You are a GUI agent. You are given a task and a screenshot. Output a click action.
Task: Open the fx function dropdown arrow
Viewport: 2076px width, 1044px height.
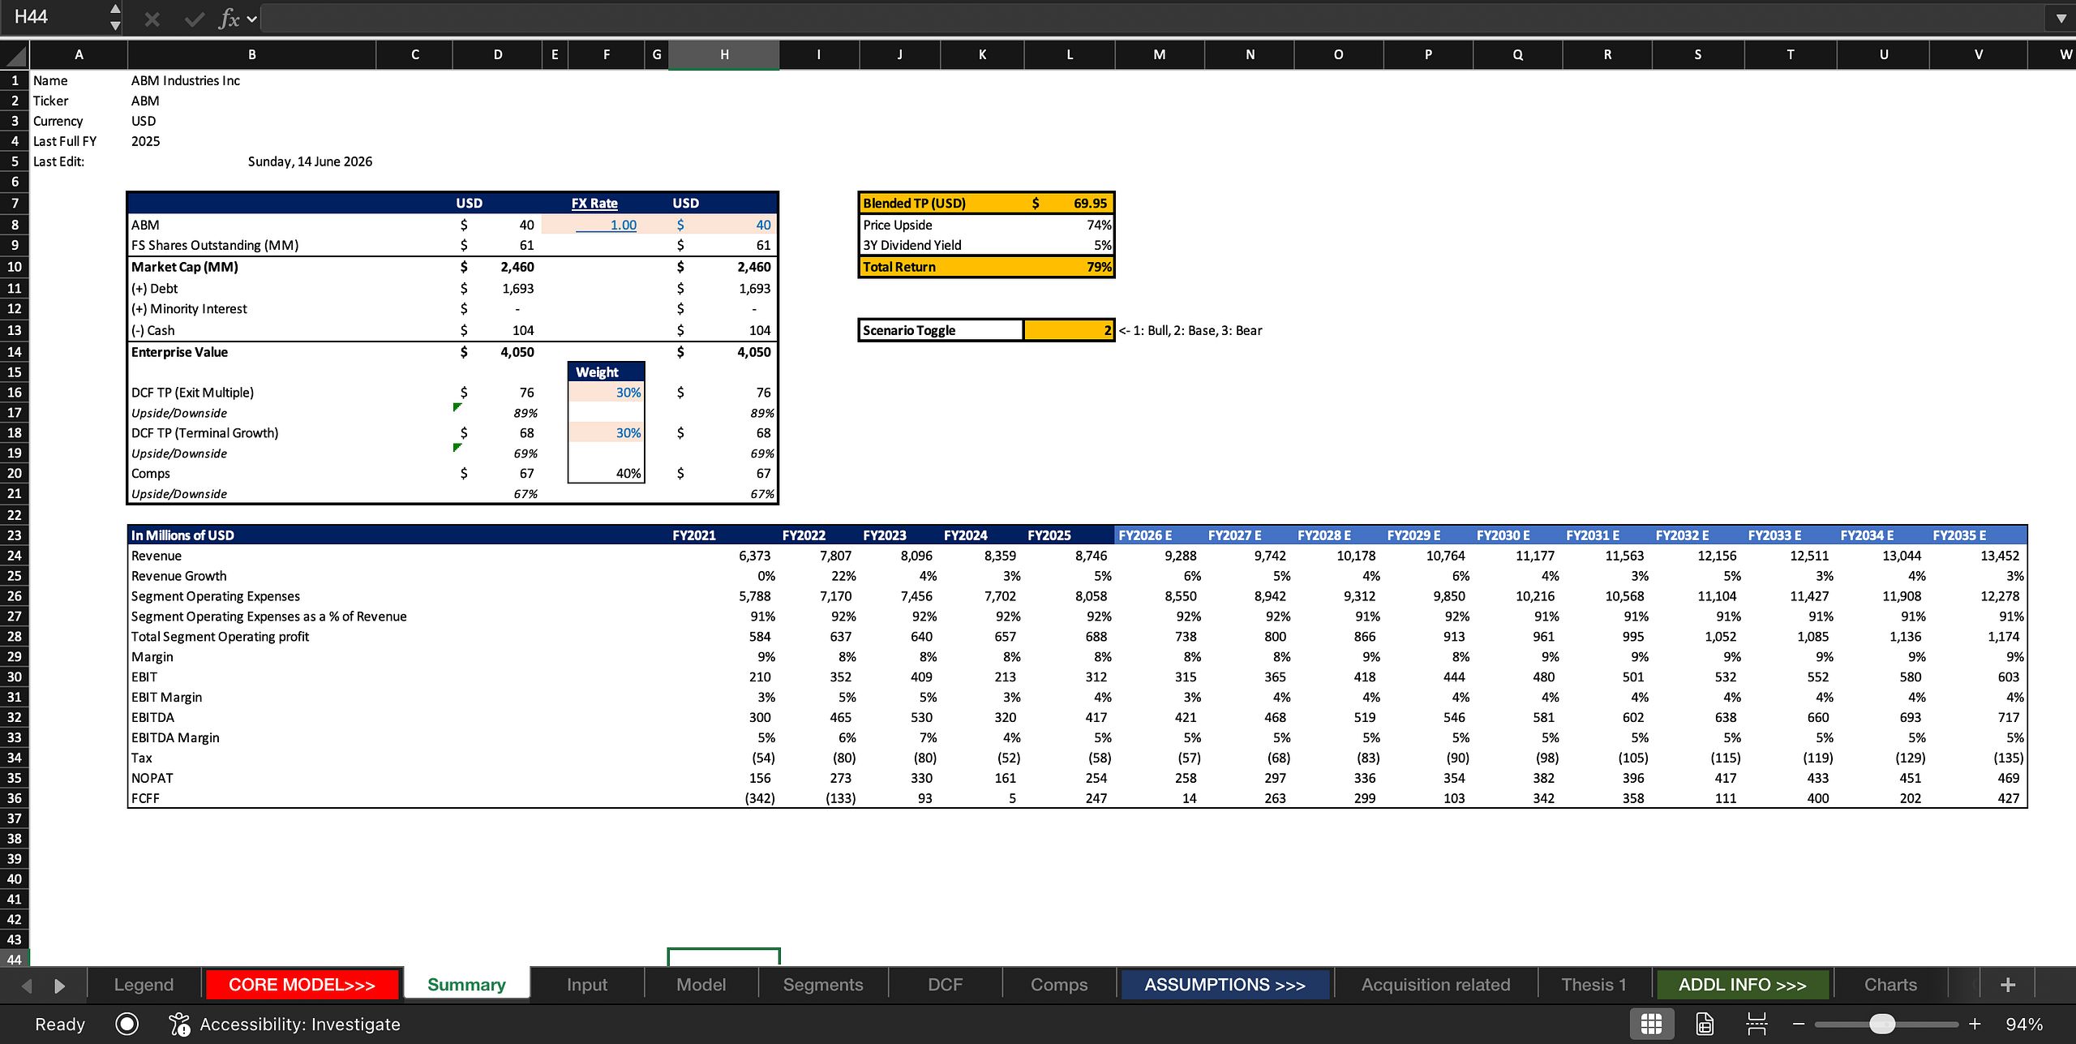tap(252, 19)
